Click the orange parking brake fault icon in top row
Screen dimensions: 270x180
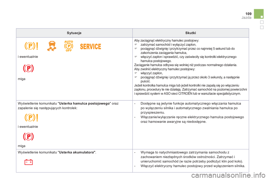click(x=31, y=46)
